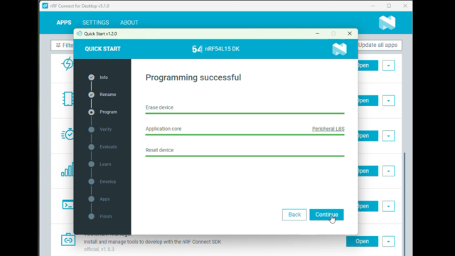Open the Peripheral LBS link
The width and height of the screenshot is (455, 256).
pyautogui.click(x=328, y=129)
